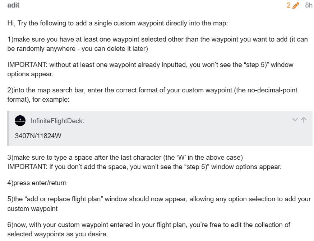
Task: Click step 4 press enter/return line
Action: coord(37,183)
